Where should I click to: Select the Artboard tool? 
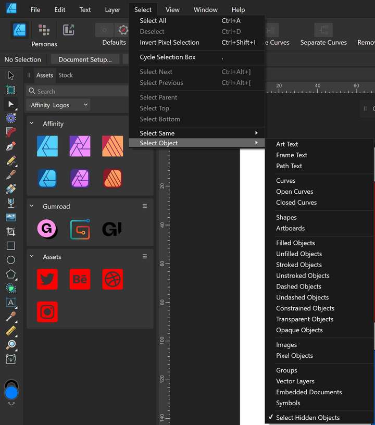(x=11, y=90)
